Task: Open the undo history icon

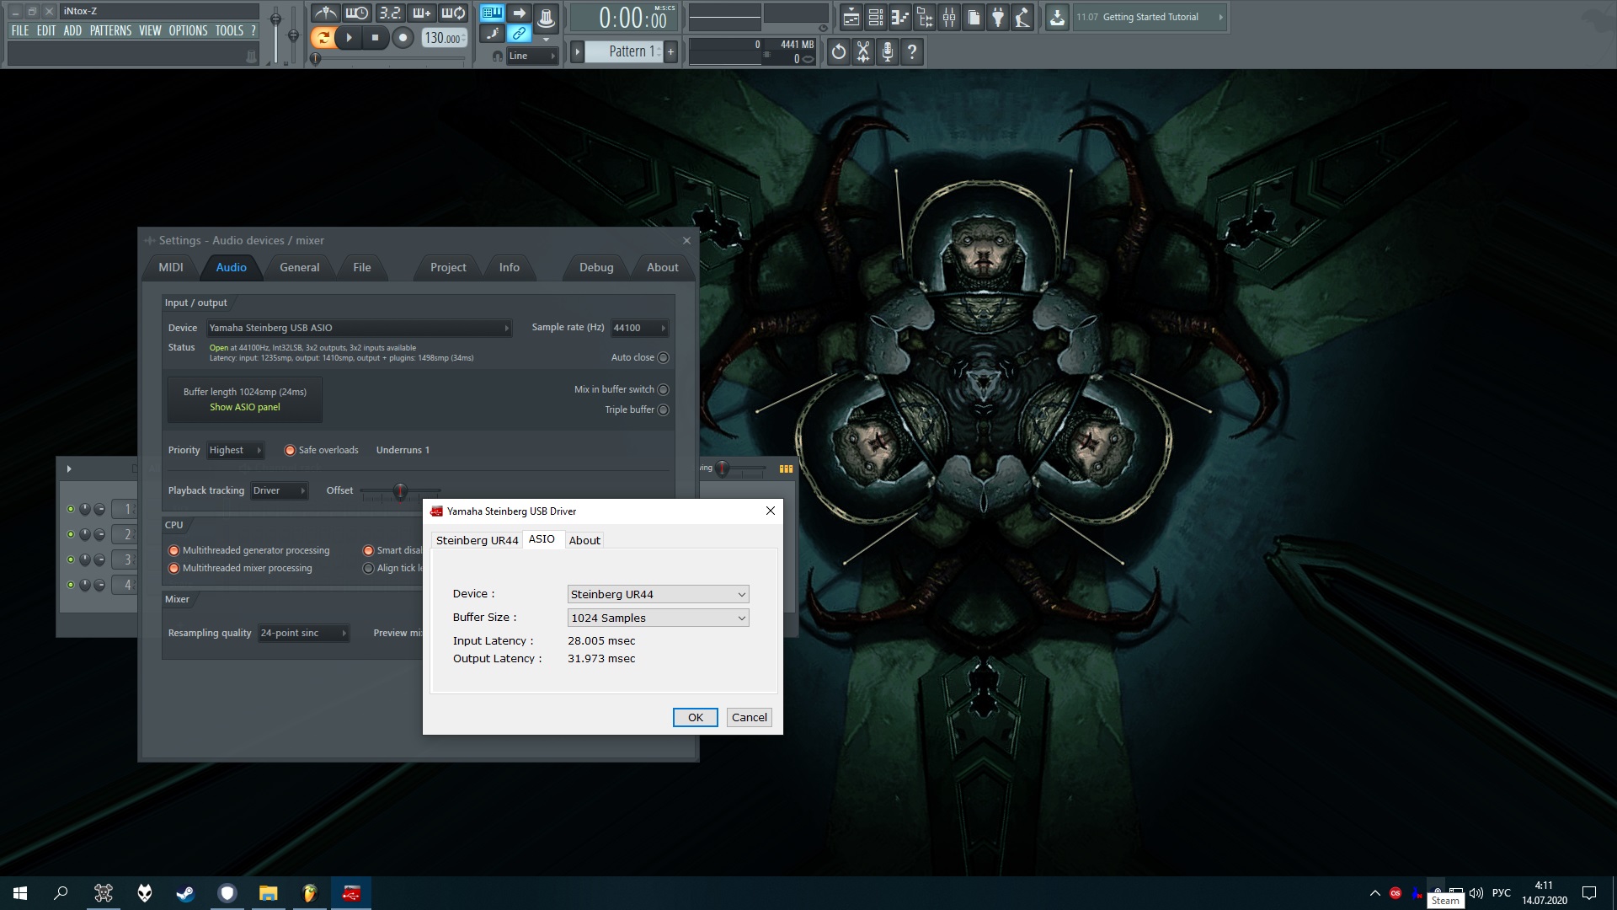Action: click(x=839, y=52)
